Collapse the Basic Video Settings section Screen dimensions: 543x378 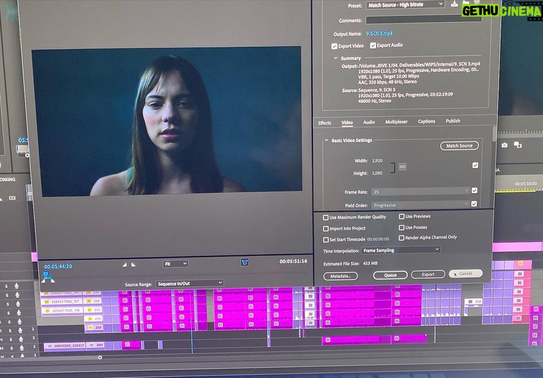[x=326, y=140]
